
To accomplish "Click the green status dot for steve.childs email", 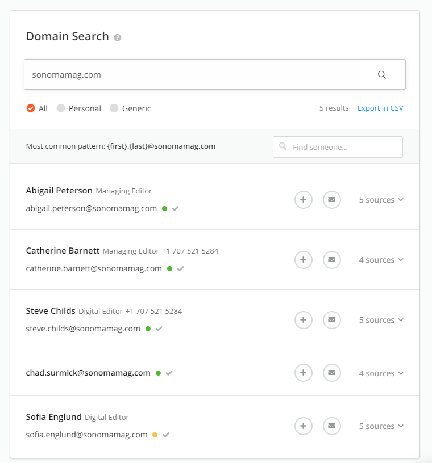I will (x=148, y=329).
